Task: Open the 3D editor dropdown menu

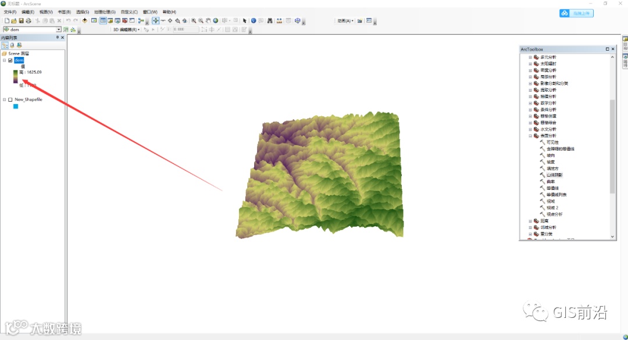Action: point(127,29)
